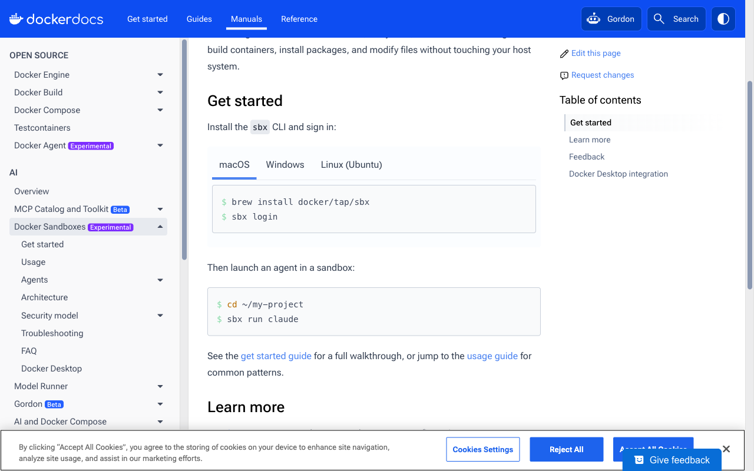
Task: Expand the Docker Agent chevron
Action: tap(160, 145)
